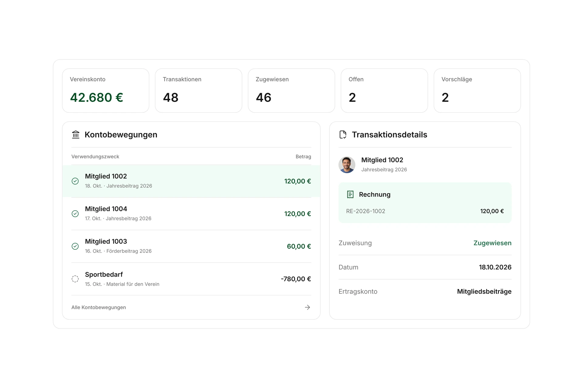Screen dimensions: 583x388
Task: Click the Verwendungszweck column header
Action: click(x=95, y=156)
